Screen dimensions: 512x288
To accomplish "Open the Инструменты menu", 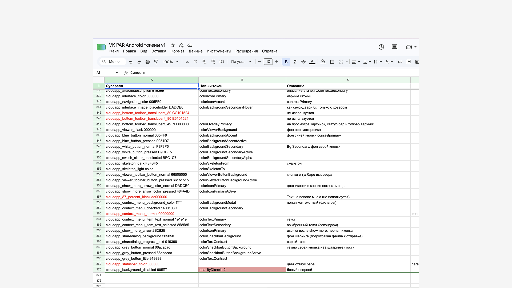I will 219,51.
